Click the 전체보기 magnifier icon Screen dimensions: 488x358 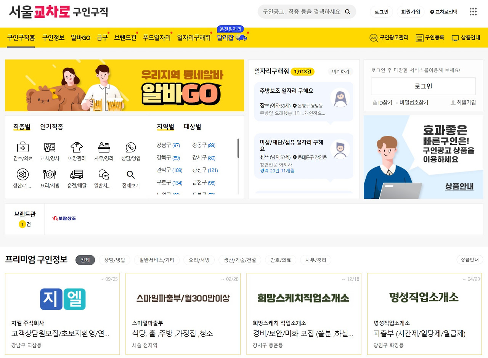[131, 175]
